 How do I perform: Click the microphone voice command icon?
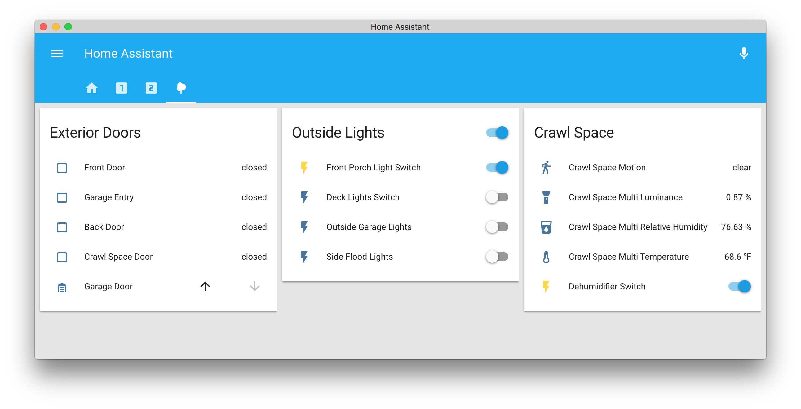coord(743,53)
